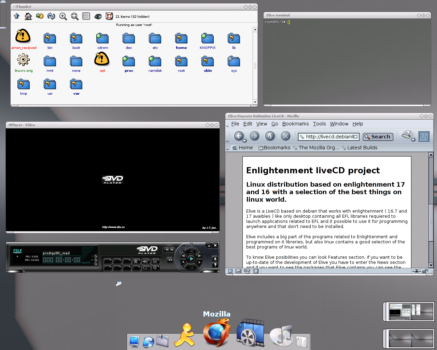Open help via the lifebuoy icon
The height and width of the screenshot is (350, 437).
109,16
